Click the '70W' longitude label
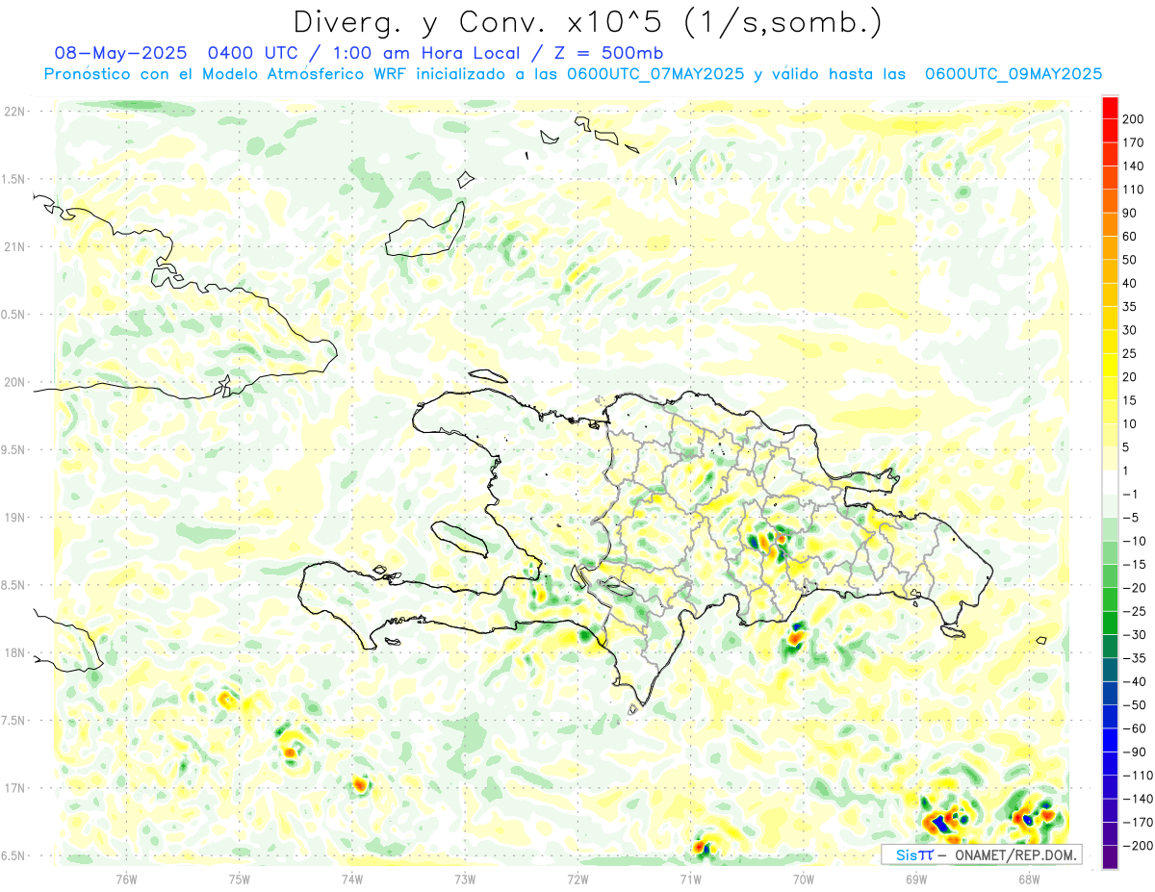 click(804, 879)
